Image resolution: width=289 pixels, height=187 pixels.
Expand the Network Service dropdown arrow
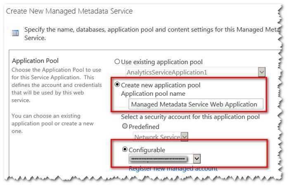click(185, 137)
